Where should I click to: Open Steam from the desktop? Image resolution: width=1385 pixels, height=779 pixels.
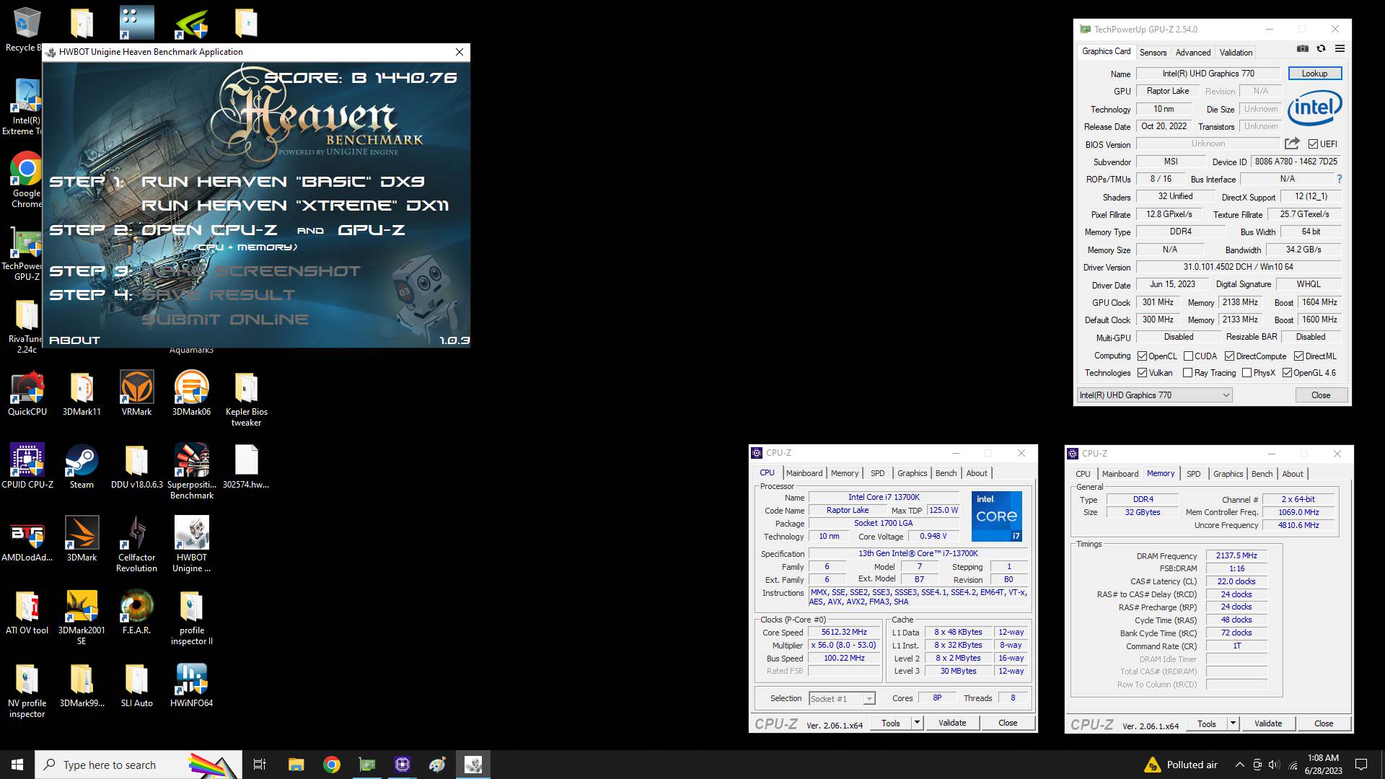tap(82, 466)
